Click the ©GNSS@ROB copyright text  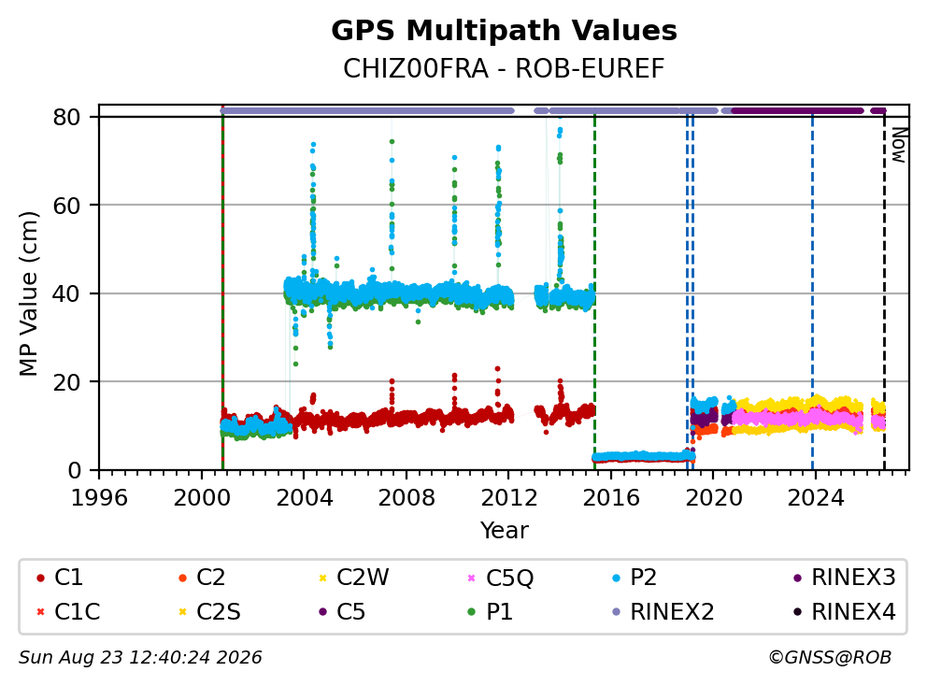point(830,658)
